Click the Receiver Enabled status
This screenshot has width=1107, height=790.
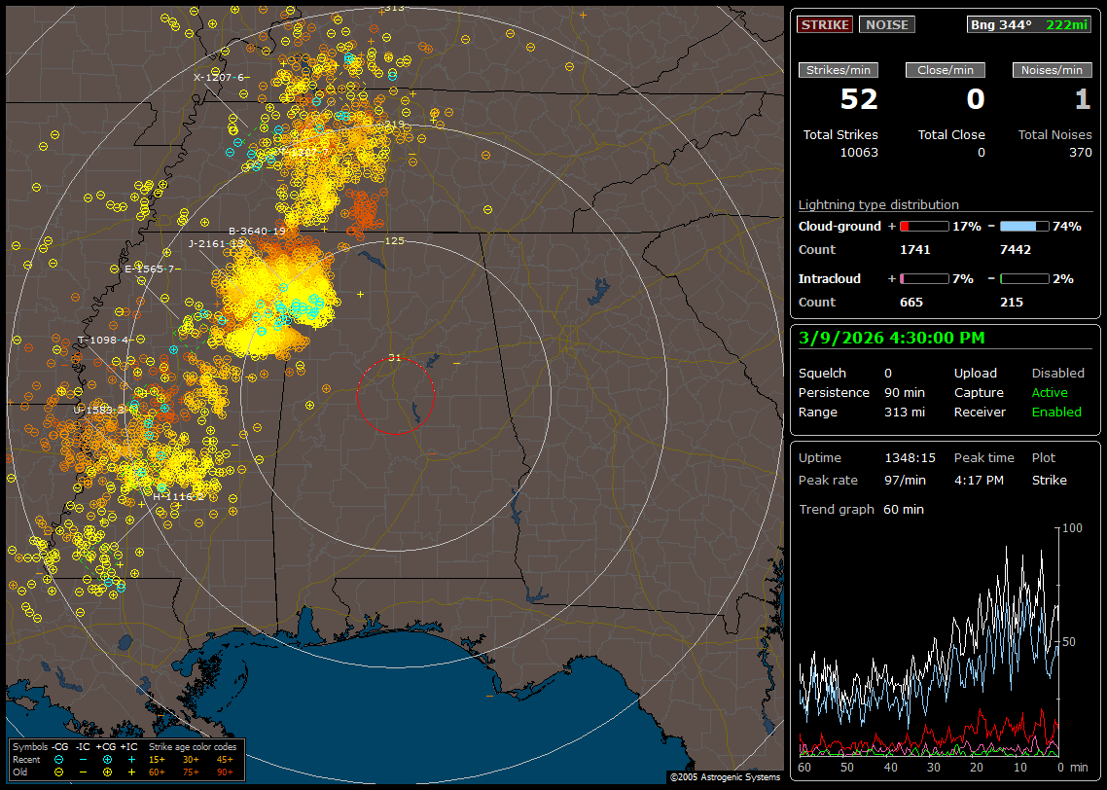(1056, 412)
